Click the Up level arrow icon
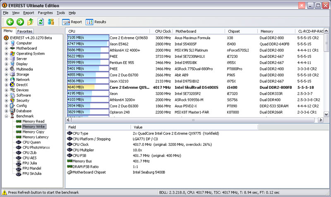This screenshot has width=331, height=197. 30,22
